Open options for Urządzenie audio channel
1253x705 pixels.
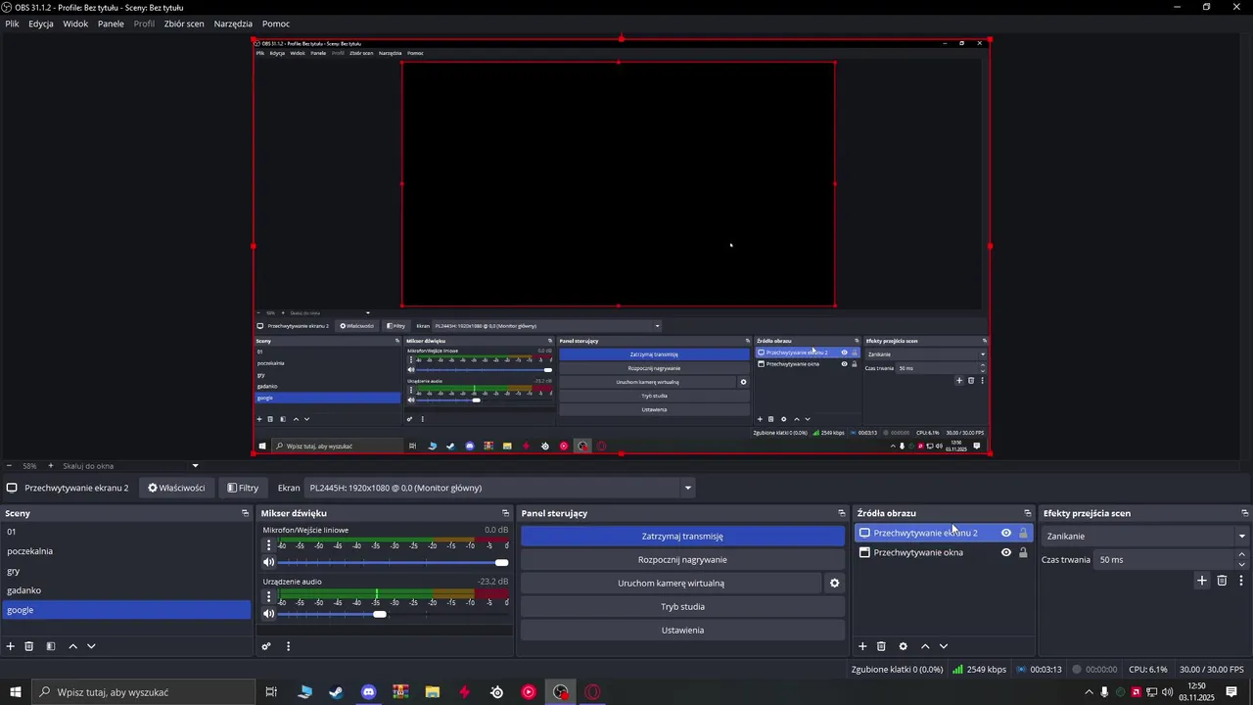coord(269,596)
